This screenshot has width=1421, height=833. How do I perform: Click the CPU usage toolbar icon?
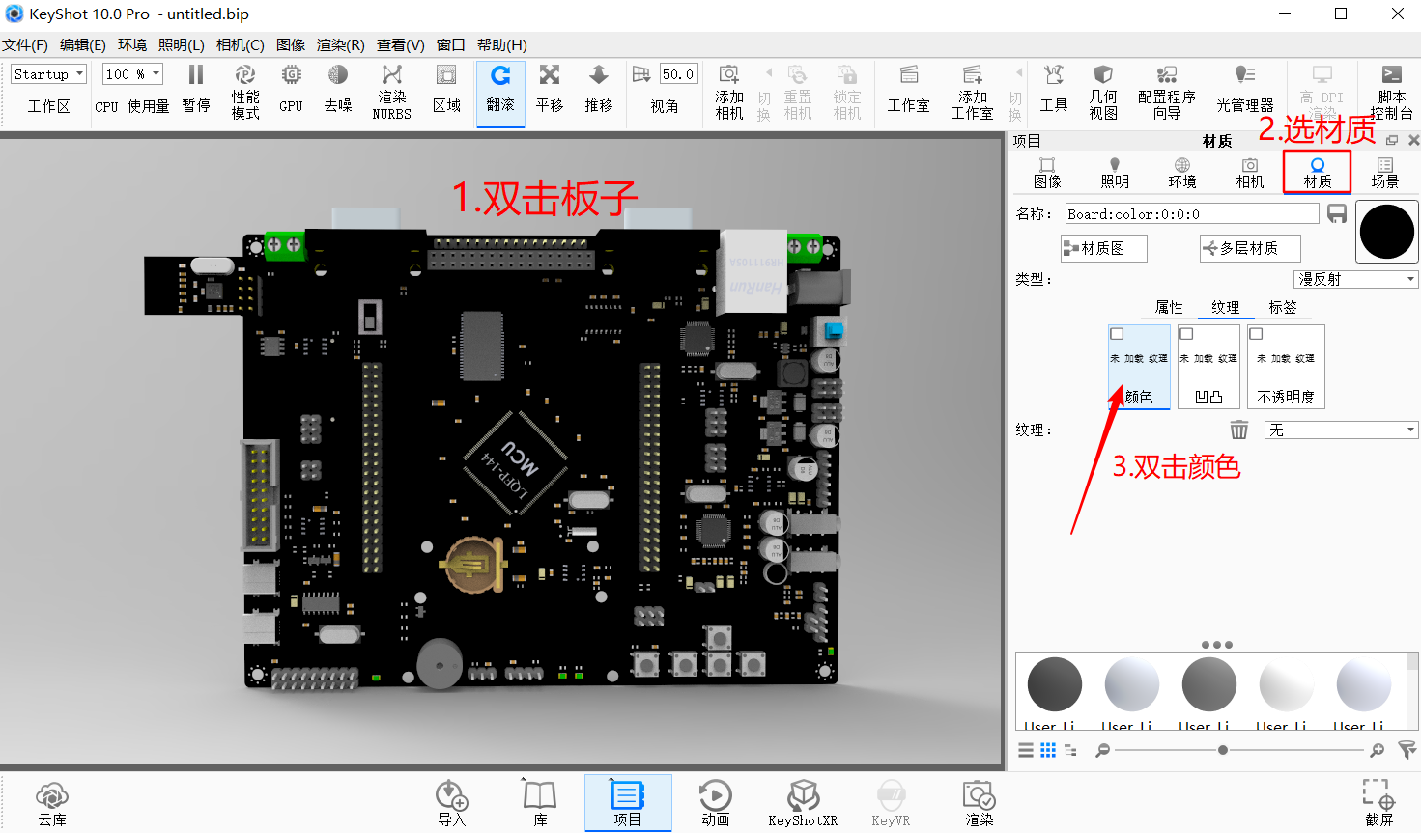coord(131,106)
